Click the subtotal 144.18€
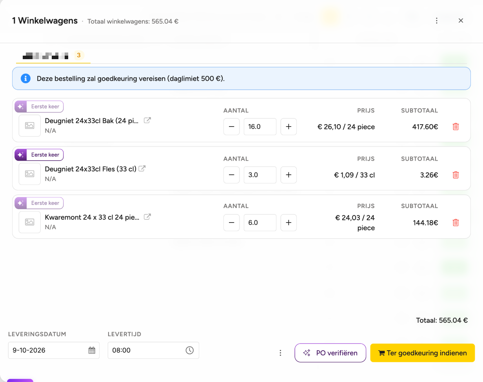 coord(425,223)
